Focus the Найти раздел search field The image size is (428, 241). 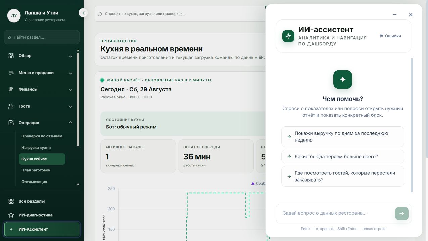[x=42, y=37]
